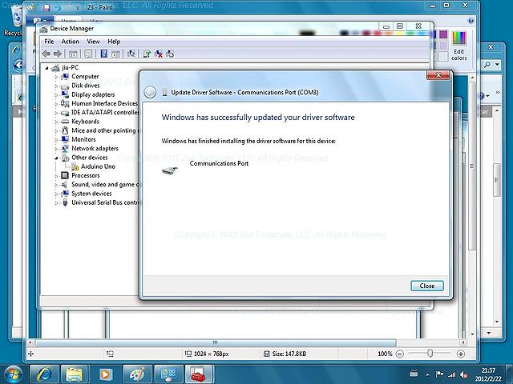Viewport: 513px width, 384px height.
Task: Open Action Center flag tray icon
Action: 440,374
